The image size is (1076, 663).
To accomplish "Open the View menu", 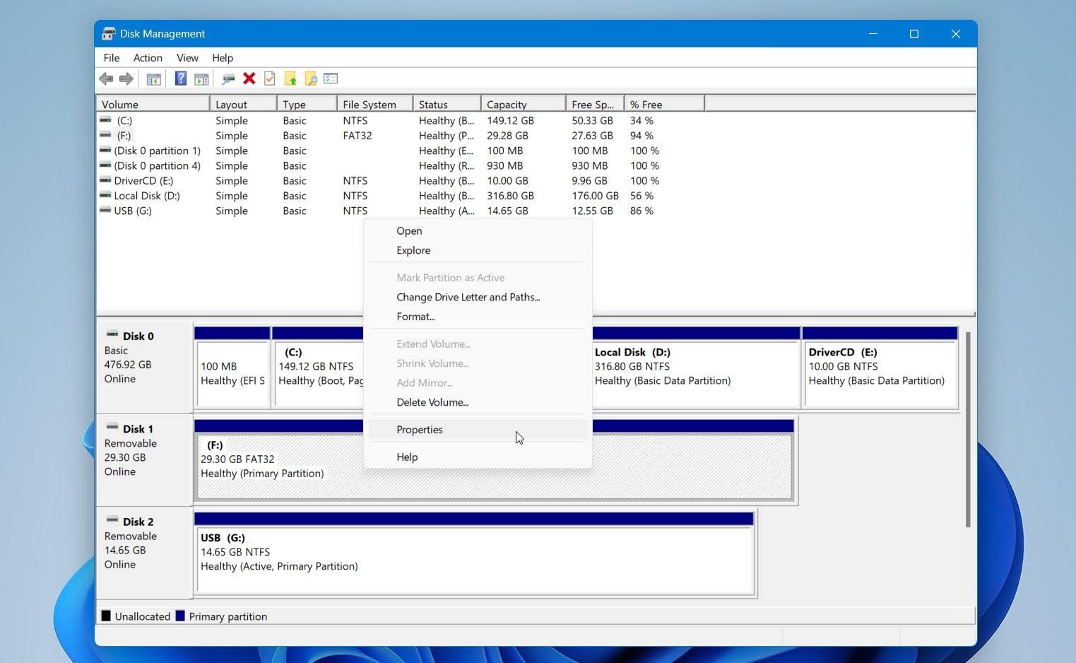I will pos(187,58).
